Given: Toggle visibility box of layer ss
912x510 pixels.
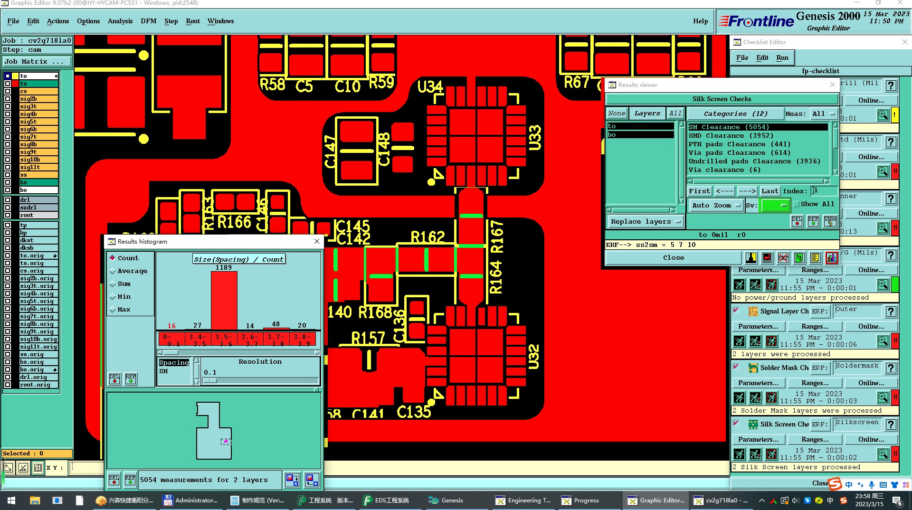Looking at the screenshot, I should [x=8, y=175].
